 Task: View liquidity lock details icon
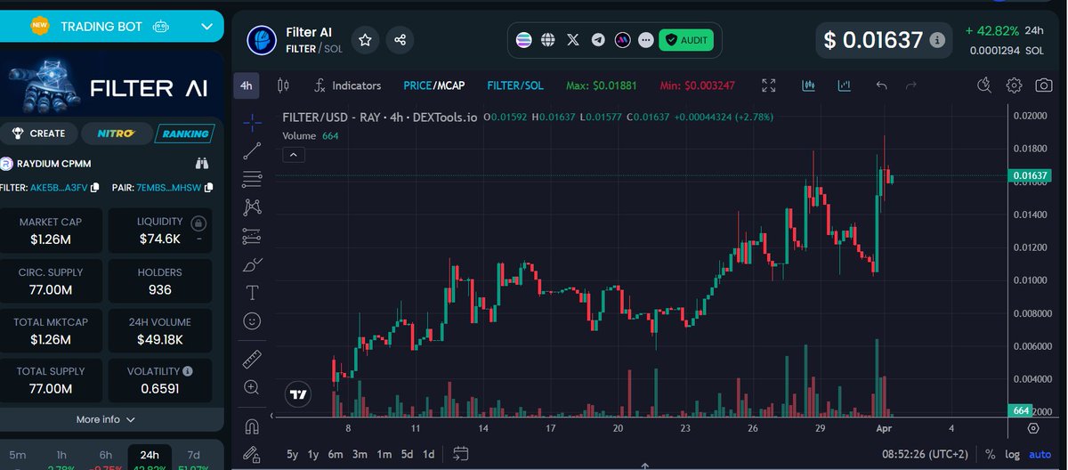(198, 222)
